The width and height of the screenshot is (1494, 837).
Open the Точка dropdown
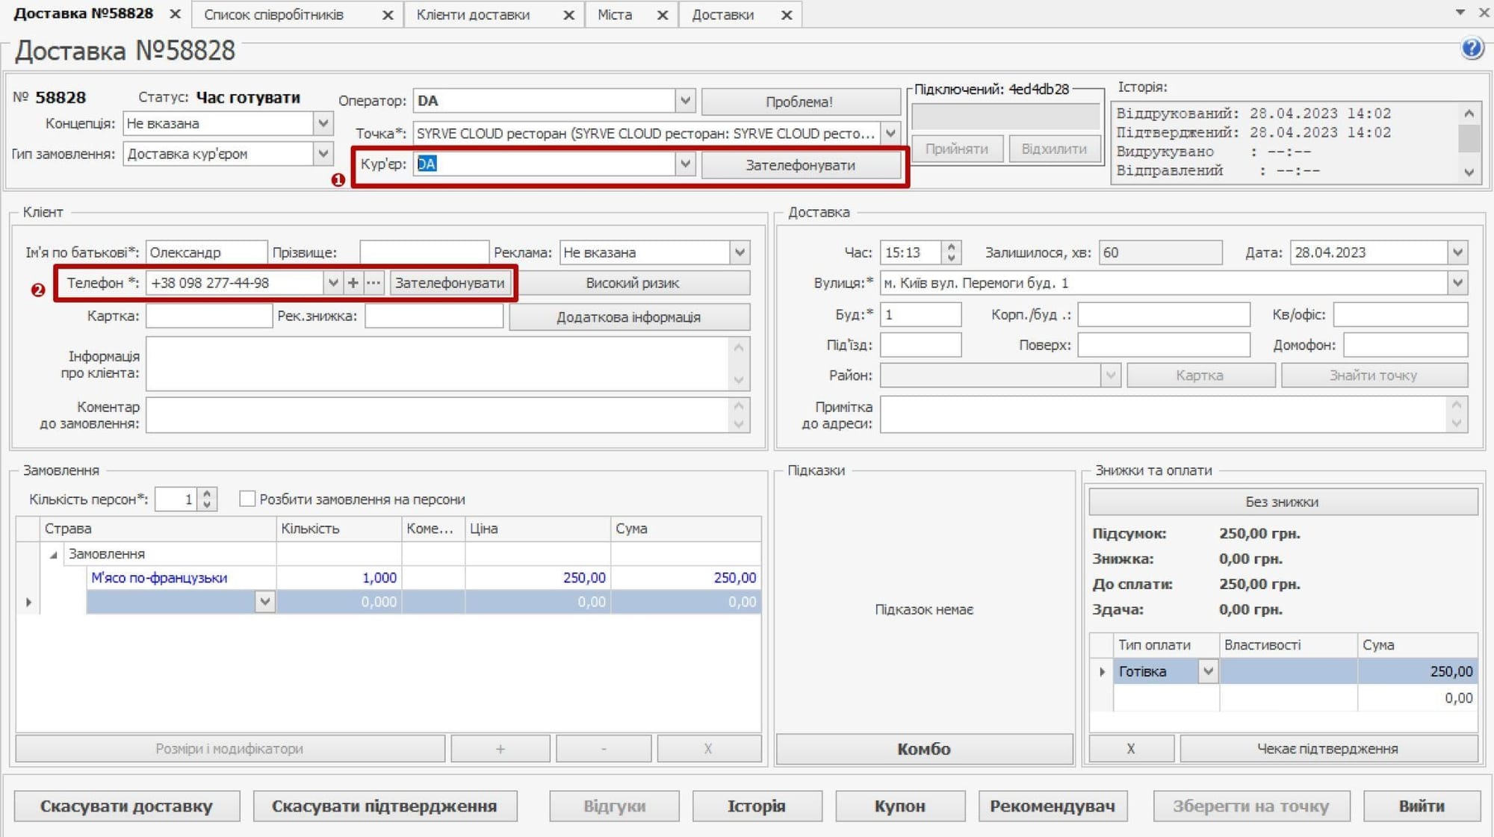pos(890,134)
